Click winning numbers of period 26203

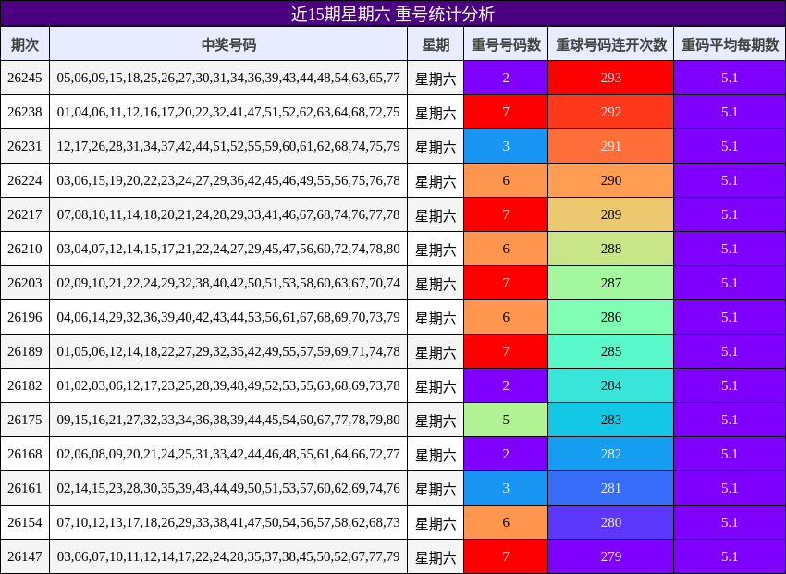(228, 283)
